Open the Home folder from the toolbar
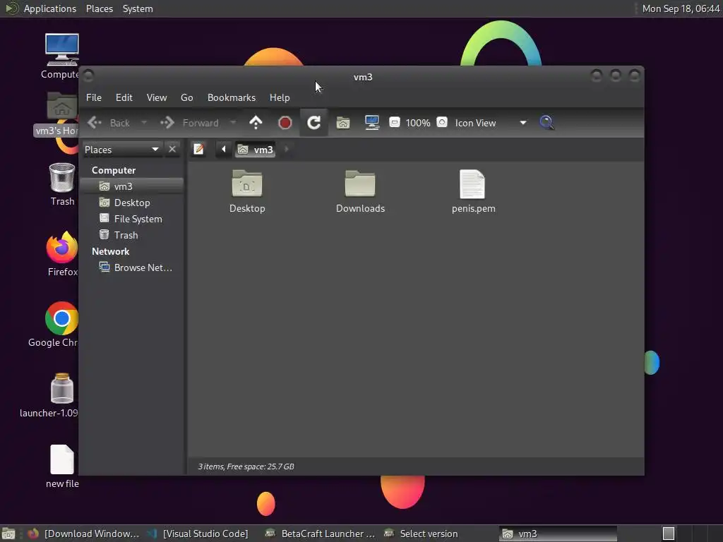This screenshot has height=542, width=723. [x=343, y=123]
